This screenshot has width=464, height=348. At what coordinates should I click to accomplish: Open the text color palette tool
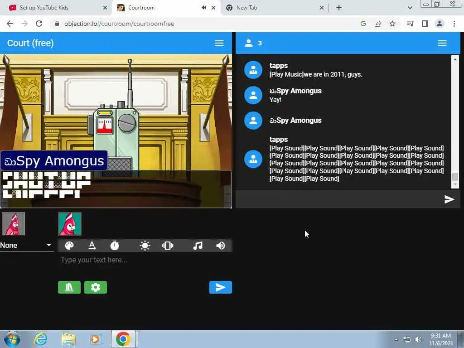click(x=69, y=246)
